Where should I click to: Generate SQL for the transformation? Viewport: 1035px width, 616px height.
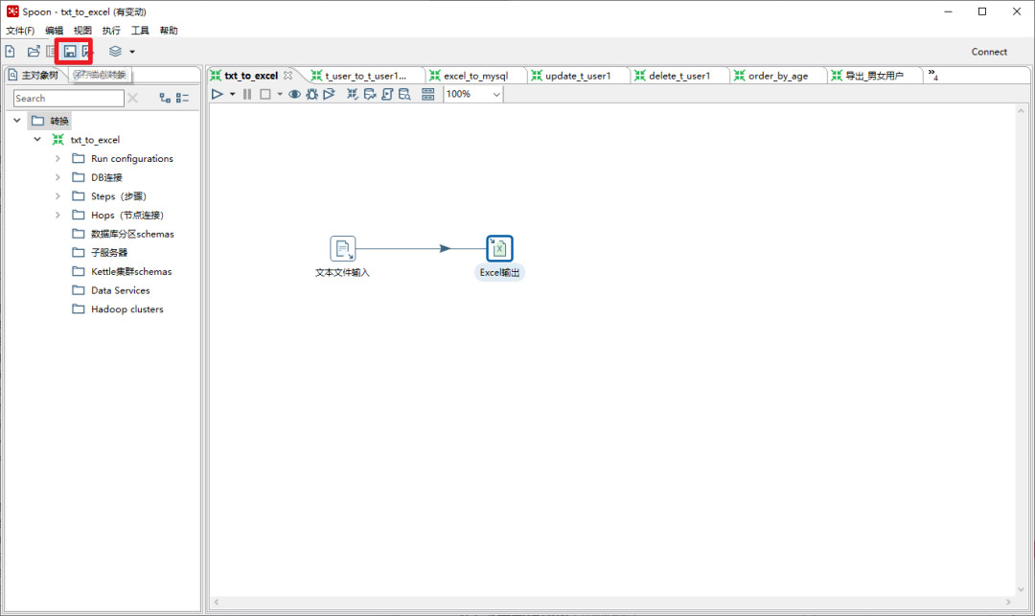point(387,94)
